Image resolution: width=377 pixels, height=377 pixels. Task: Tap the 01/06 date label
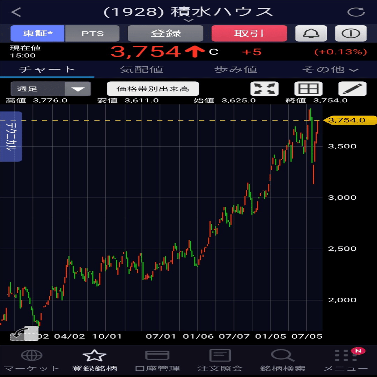pyautogui.click(x=198, y=336)
